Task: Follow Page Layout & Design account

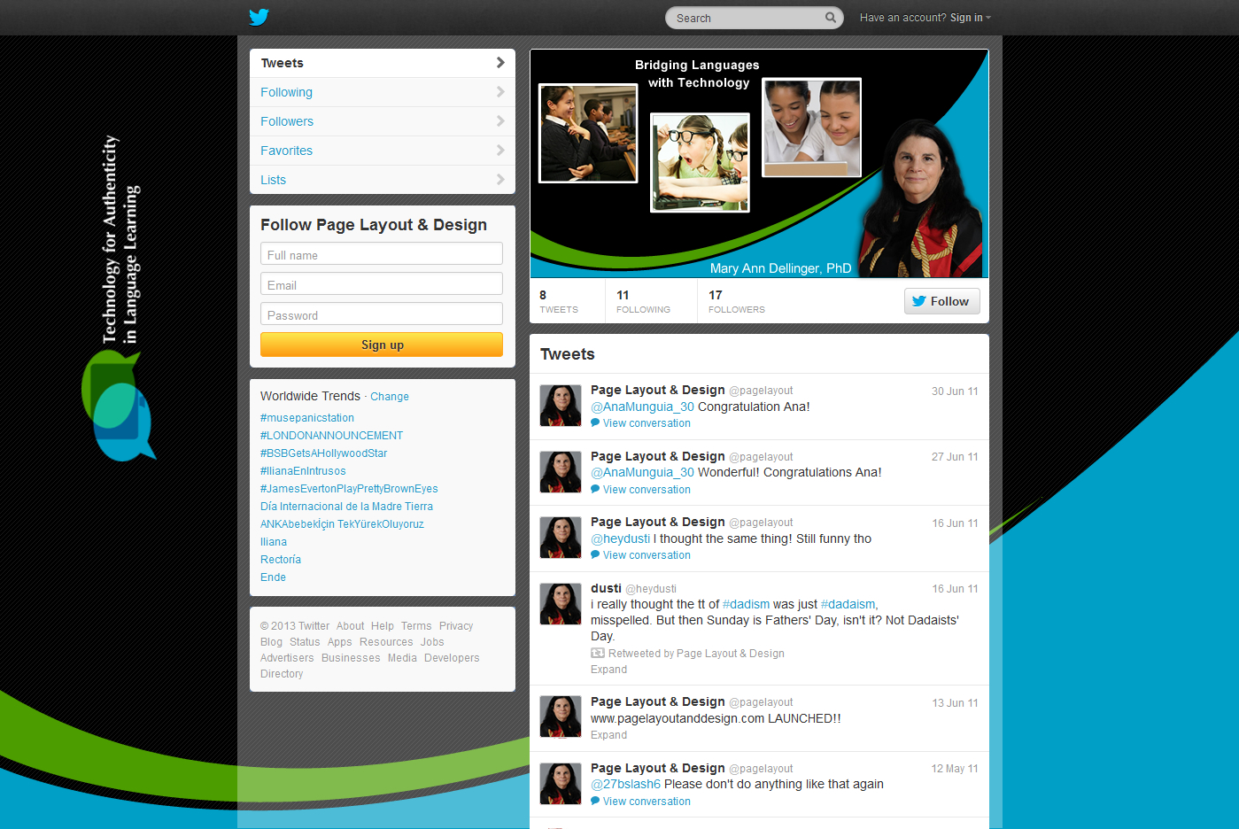Action: pos(941,301)
